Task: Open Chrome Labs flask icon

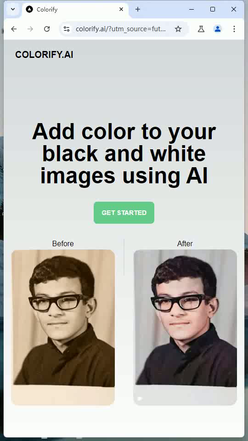Action: pyautogui.click(x=201, y=29)
